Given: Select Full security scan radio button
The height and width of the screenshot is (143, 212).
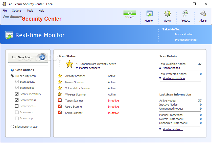Looking at the screenshot, I should (x=12, y=76).
